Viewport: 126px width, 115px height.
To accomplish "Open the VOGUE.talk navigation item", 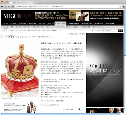I will coord(110,24).
